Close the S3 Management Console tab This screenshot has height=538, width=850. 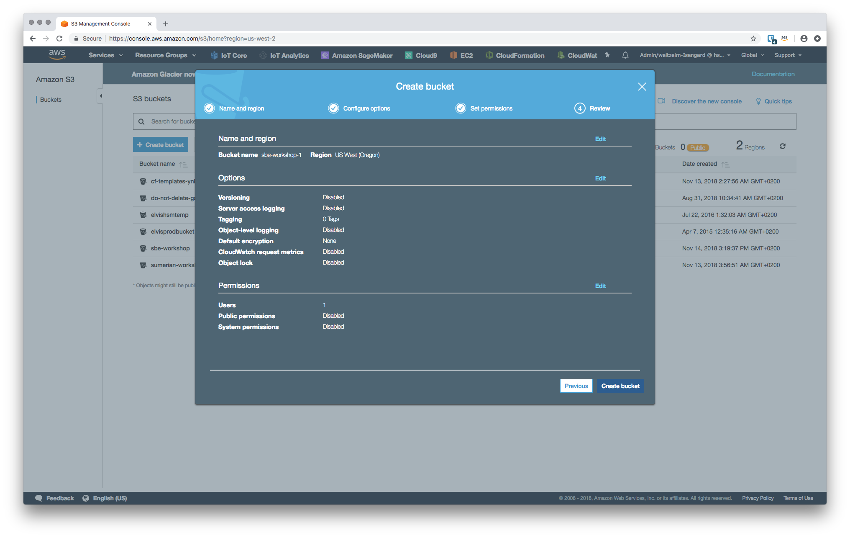point(150,24)
